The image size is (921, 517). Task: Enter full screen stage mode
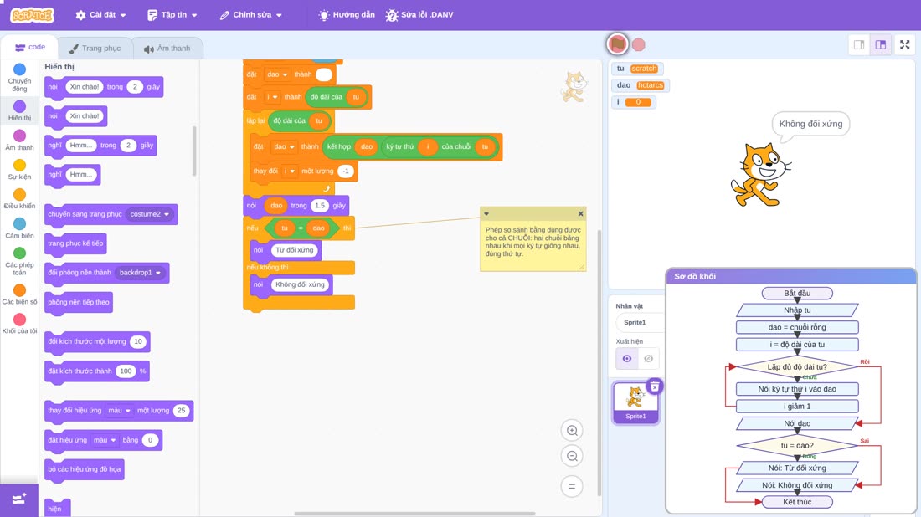pyautogui.click(x=904, y=44)
